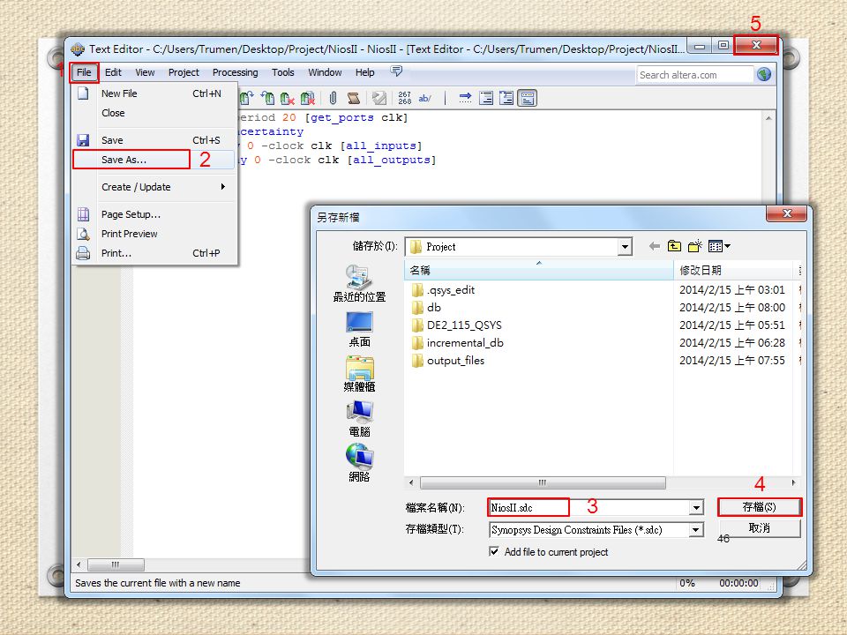Open the View menu

pos(145,72)
